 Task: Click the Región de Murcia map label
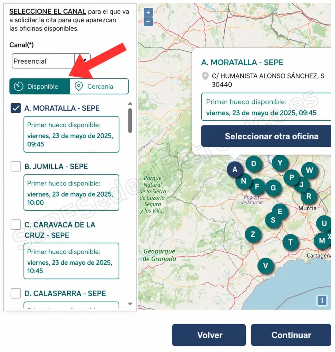pos(252,200)
